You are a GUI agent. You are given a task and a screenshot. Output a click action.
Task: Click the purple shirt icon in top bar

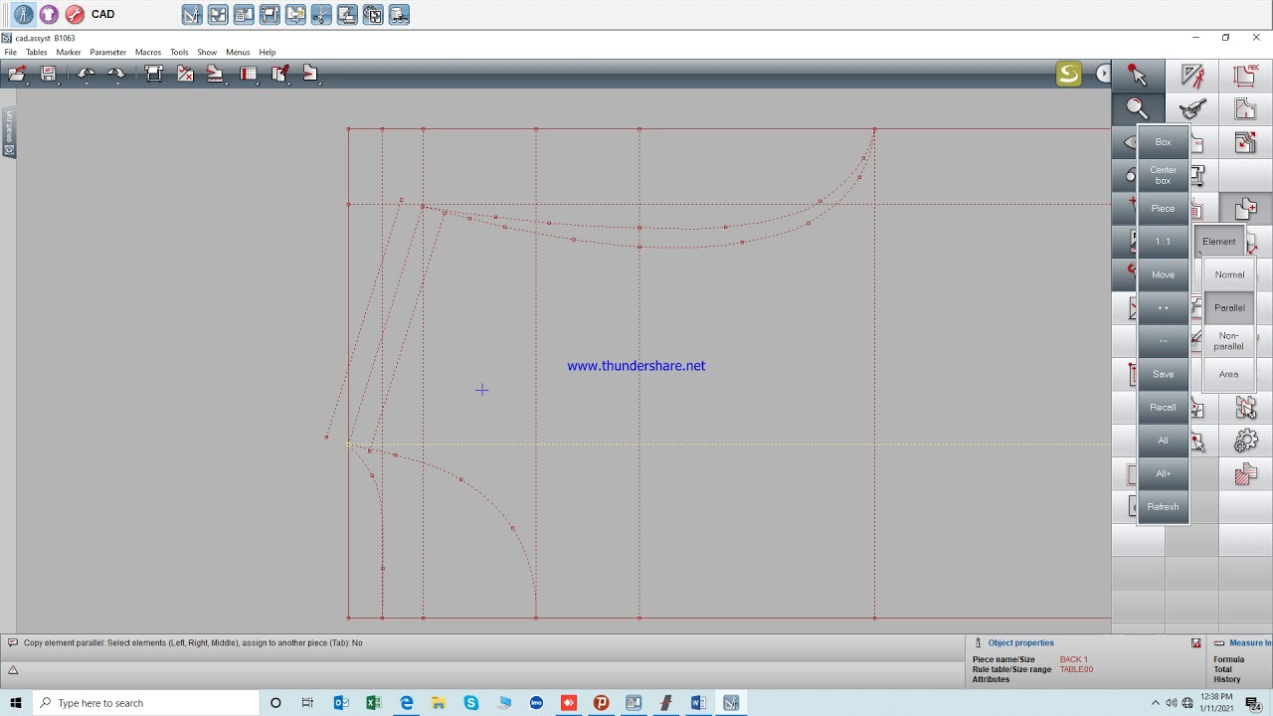(49, 15)
